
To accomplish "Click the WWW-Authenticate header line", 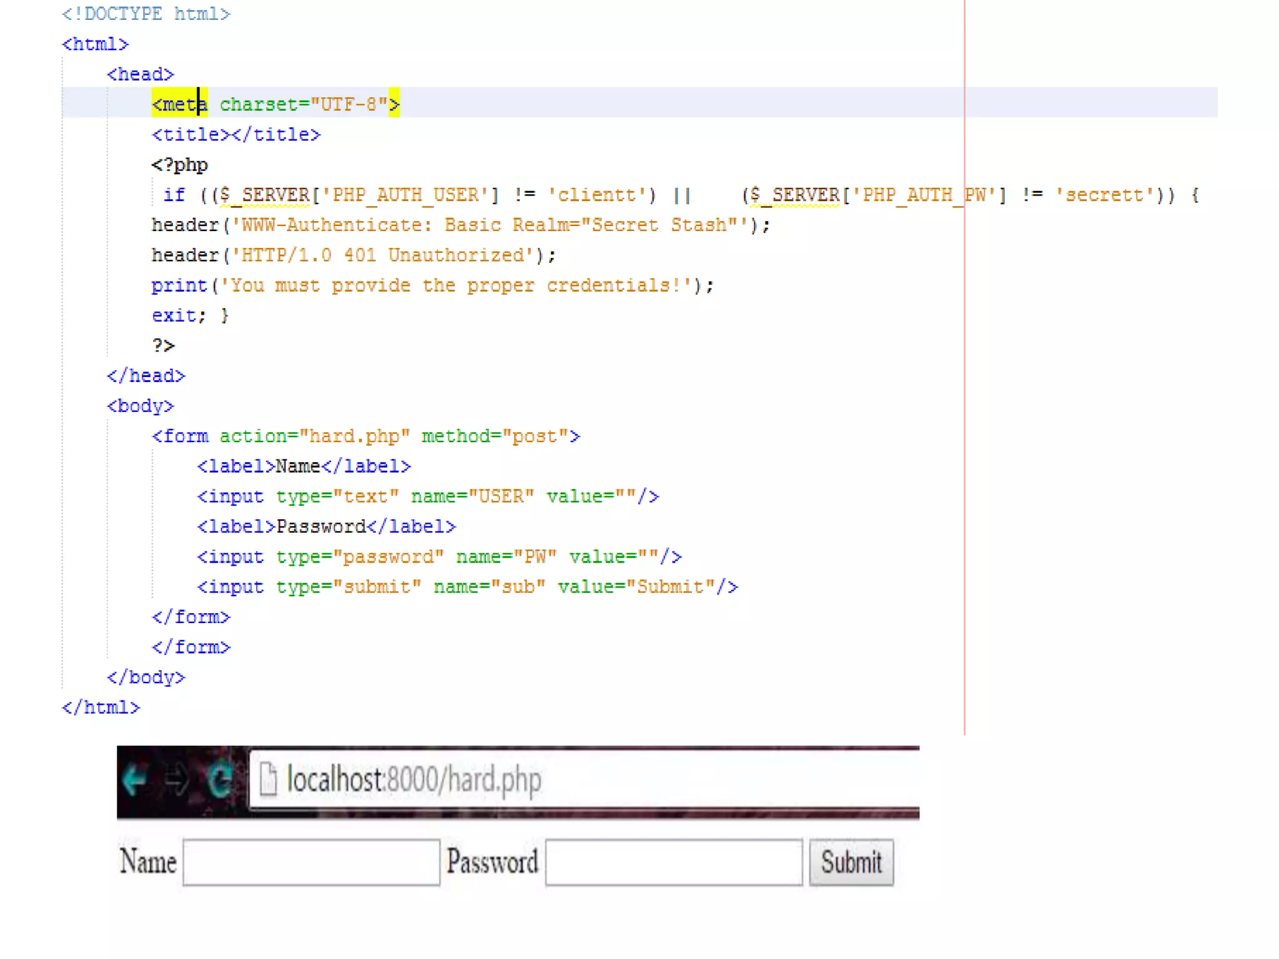I will click(461, 225).
